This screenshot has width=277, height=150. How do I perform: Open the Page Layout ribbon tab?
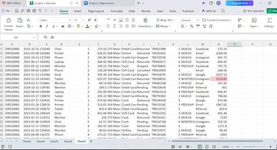pyautogui.click(x=96, y=11)
